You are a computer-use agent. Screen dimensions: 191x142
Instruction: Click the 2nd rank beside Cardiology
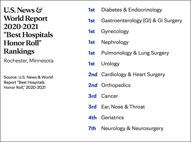coord(93,74)
